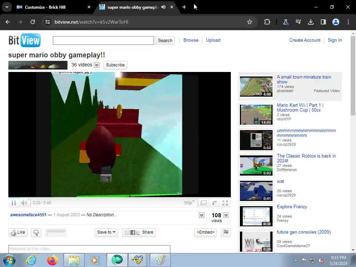Open the browser extensions puzzle icon

(x=267, y=22)
